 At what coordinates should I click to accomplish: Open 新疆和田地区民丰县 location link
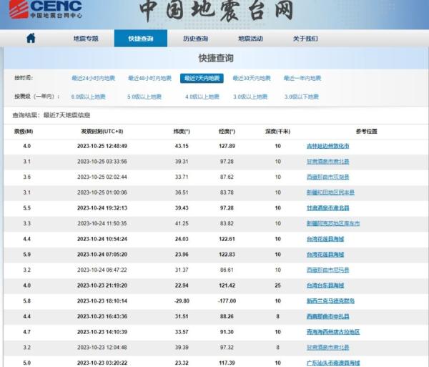pyautogui.click(x=330, y=192)
